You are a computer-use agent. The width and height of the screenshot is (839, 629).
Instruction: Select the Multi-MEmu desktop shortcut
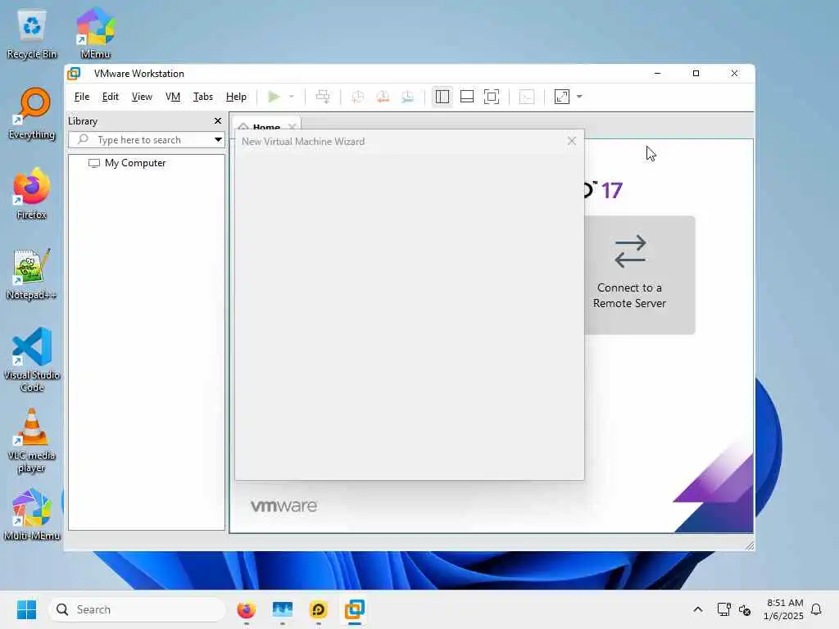coord(32,515)
